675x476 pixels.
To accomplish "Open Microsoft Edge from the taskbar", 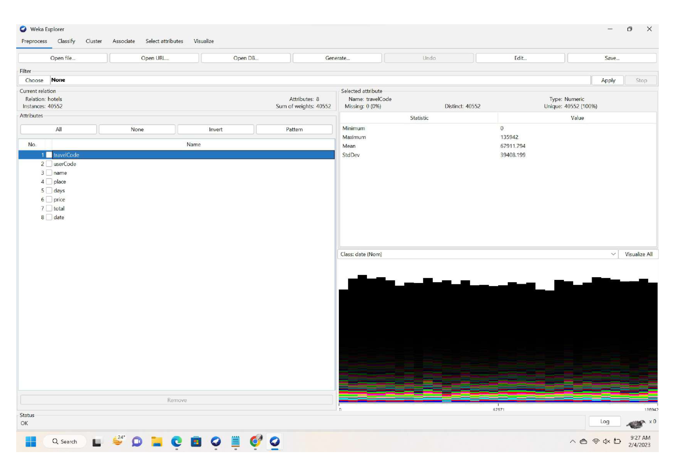I will pyautogui.click(x=176, y=441).
